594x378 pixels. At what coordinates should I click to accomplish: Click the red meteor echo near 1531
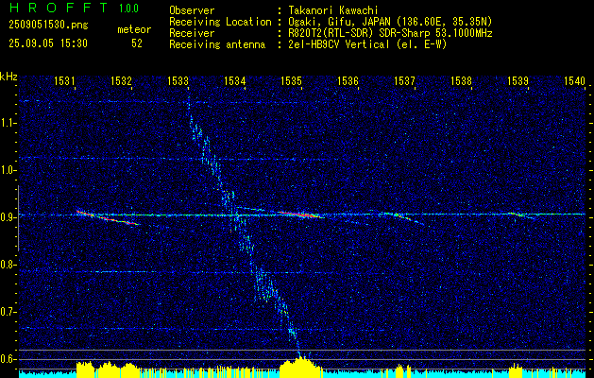pyautogui.click(x=108, y=217)
